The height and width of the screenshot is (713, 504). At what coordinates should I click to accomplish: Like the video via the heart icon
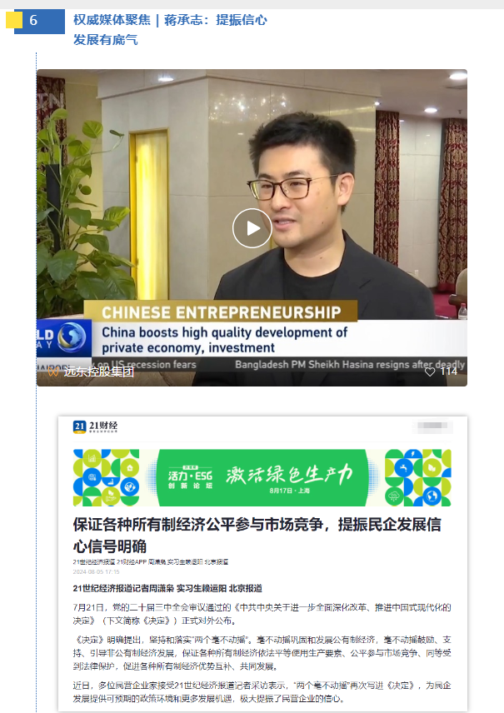point(430,371)
